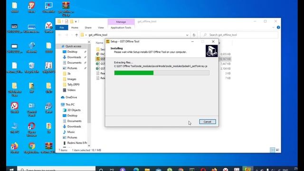Click navigation pane scroll up arrow
The width and height of the screenshot is (304, 171).
click(89, 42)
